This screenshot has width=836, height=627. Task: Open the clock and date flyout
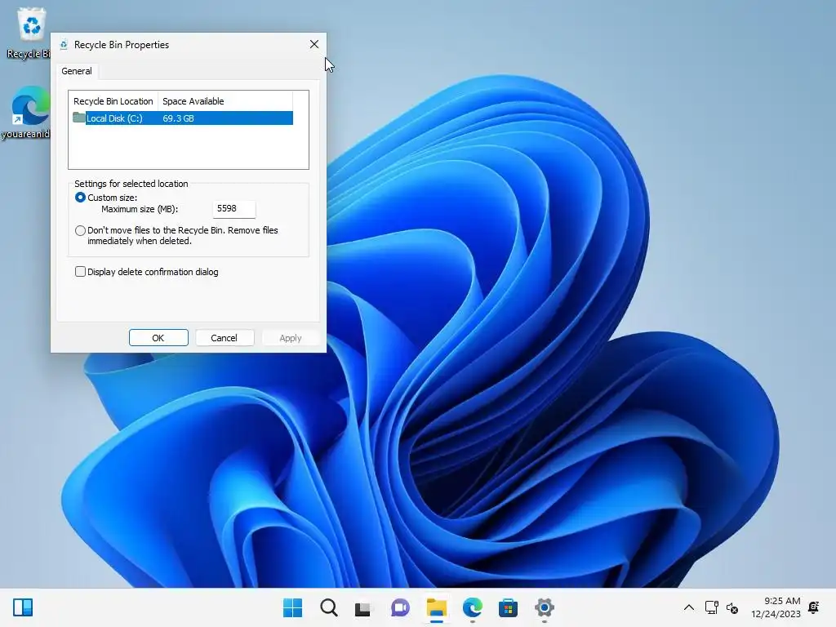click(x=776, y=607)
